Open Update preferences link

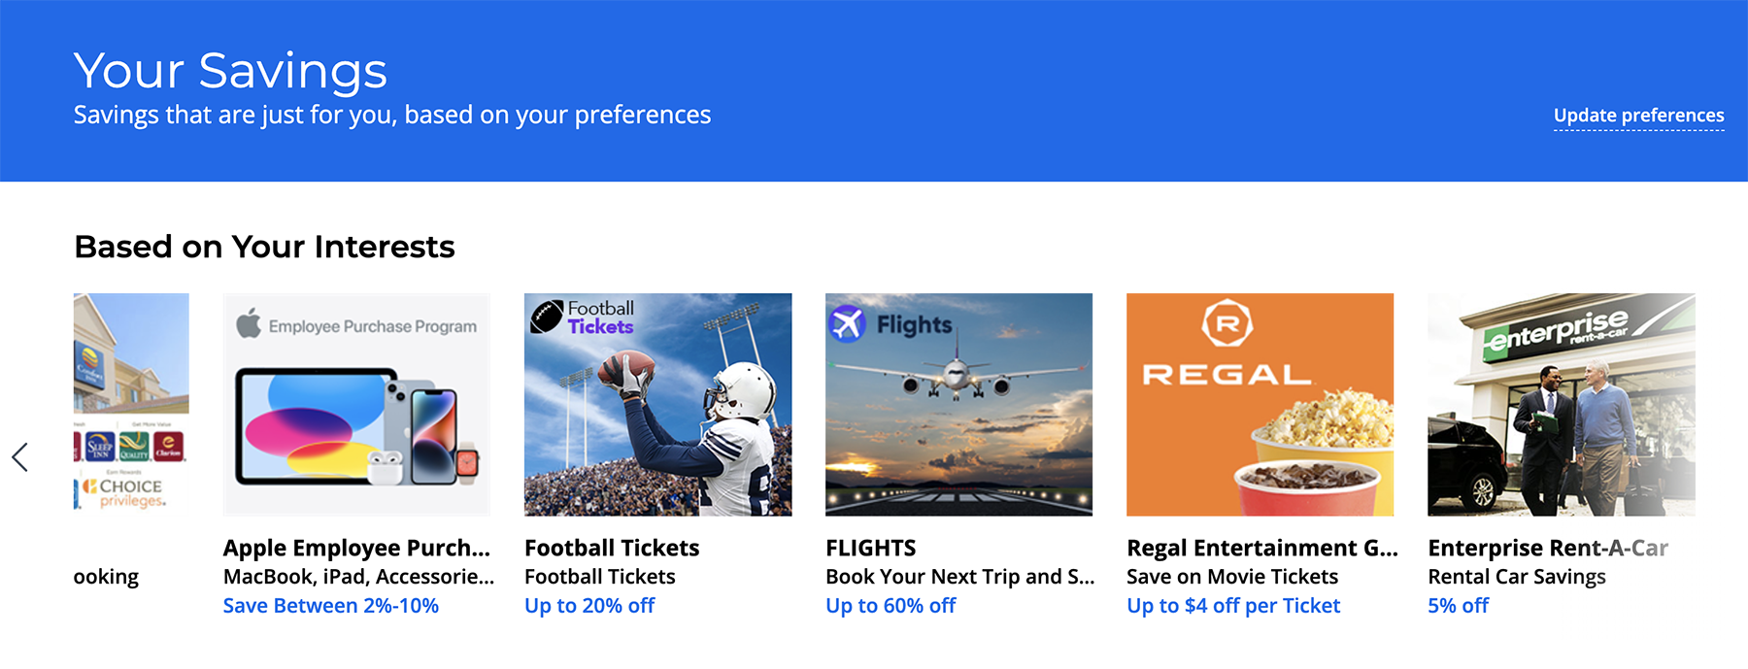click(1638, 116)
